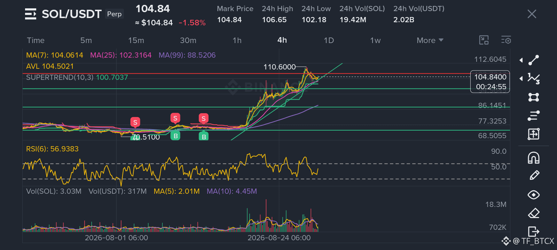
Task: Click the 2026-08-24 06:00 time axis label
Action: (x=279, y=238)
